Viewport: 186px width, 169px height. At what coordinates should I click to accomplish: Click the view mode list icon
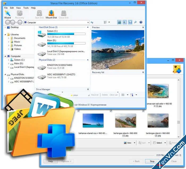[x=105, y=22]
